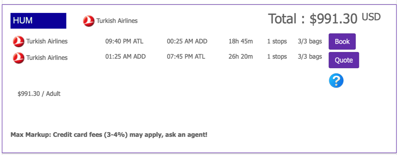Screen dimensions: 400x155
Task: Click the 00:25 AM ADD arrival time
Action: pyautogui.click(x=187, y=42)
